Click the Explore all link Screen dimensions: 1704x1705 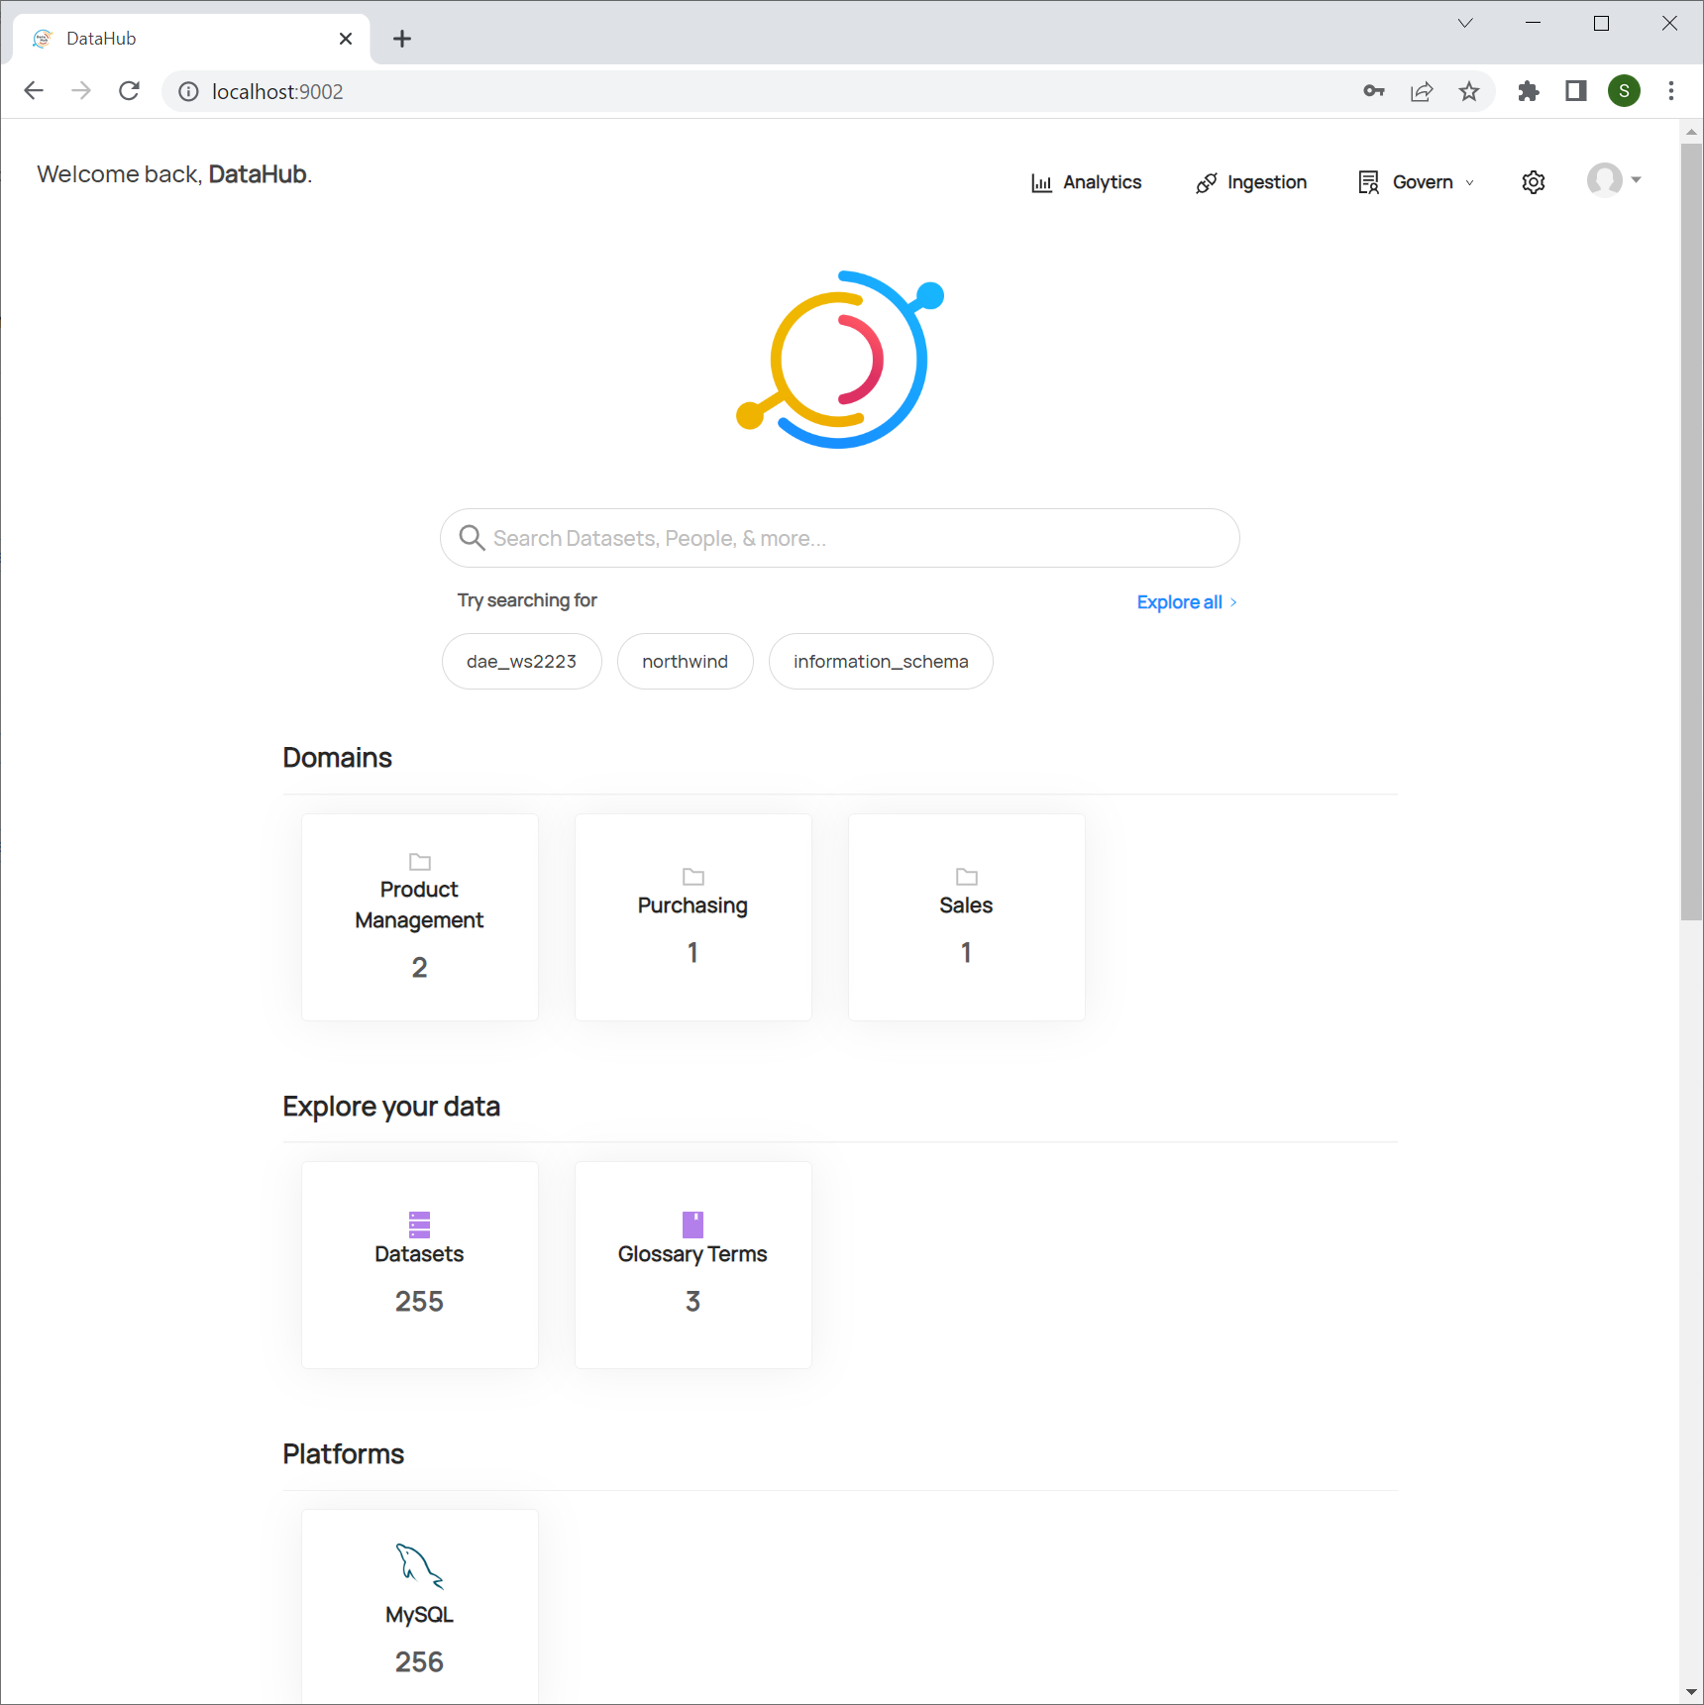1187,602
